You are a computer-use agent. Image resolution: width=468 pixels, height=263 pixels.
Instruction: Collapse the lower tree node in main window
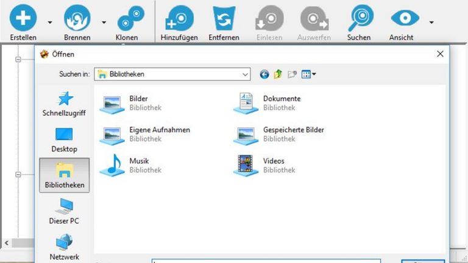18,175
